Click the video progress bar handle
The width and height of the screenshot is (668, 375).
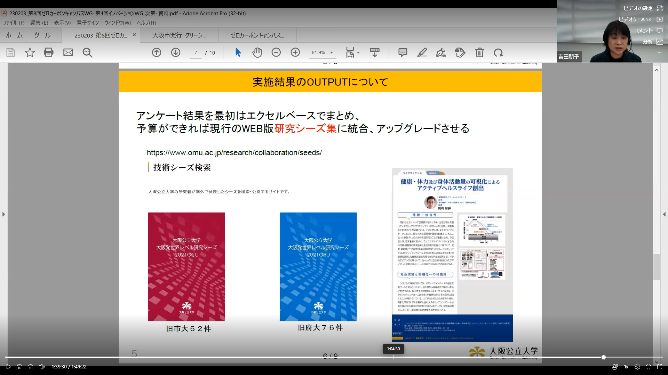point(604,357)
